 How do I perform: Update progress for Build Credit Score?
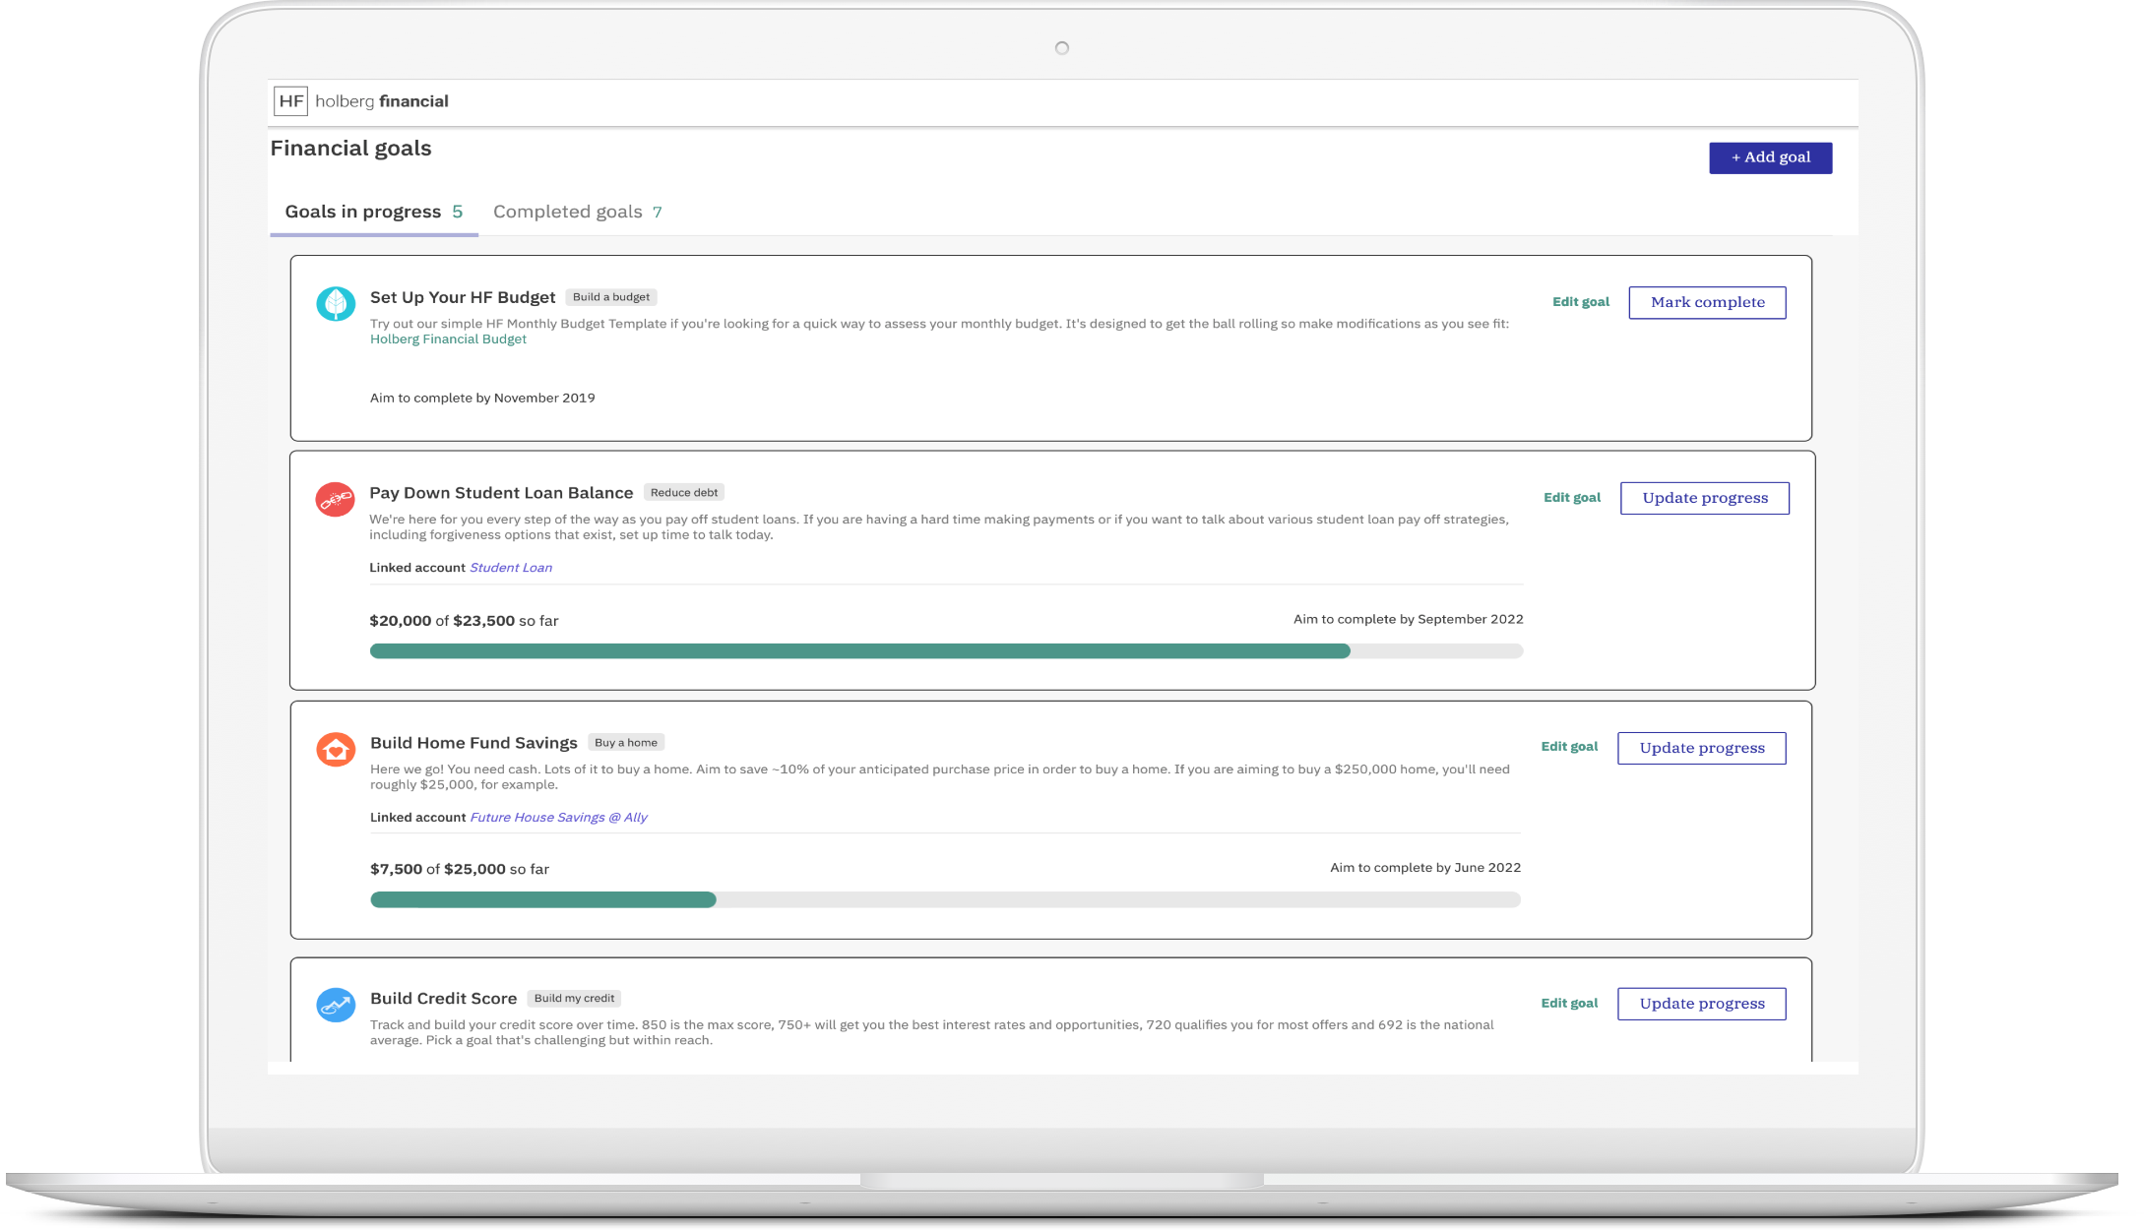pyautogui.click(x=1701, y=1004)
